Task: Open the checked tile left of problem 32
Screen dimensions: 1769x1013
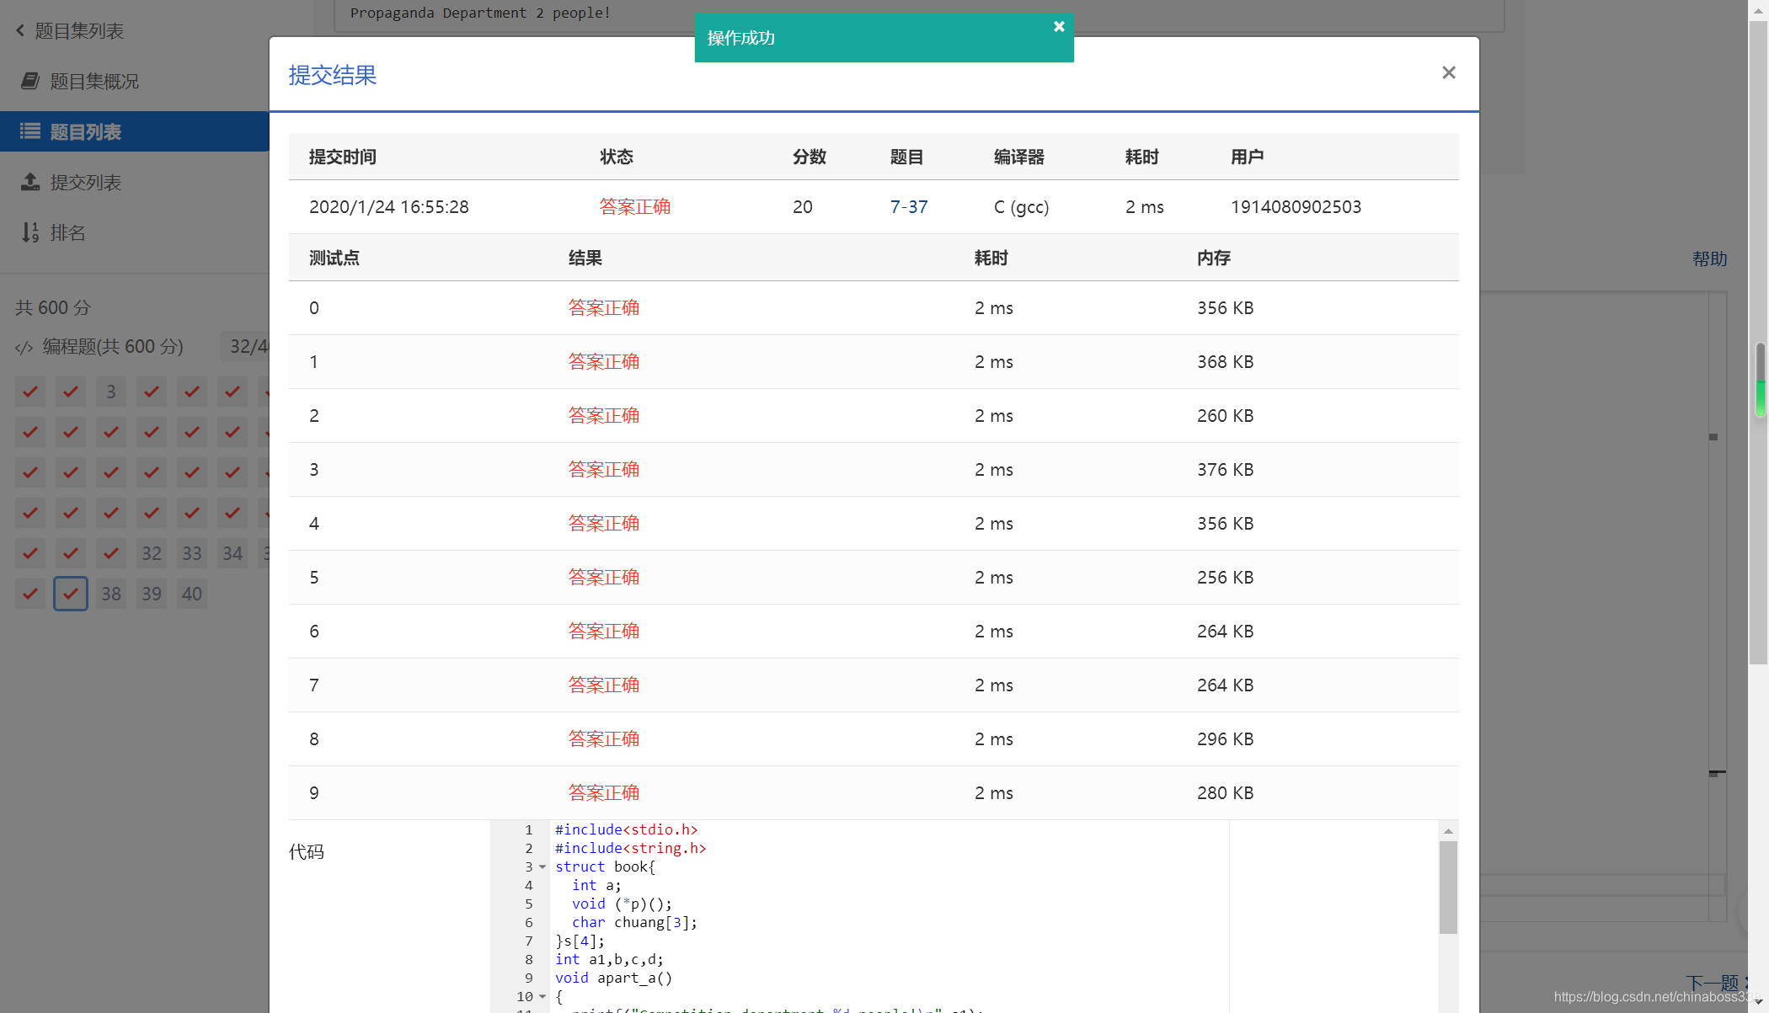Action: [111, 554]
